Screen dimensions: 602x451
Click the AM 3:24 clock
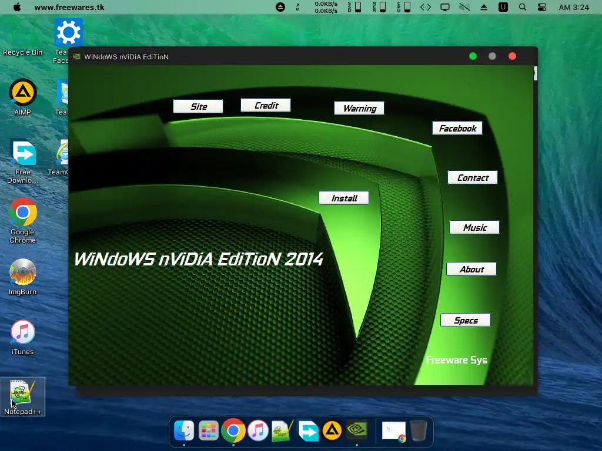pyautogui.click(x=574, y=7)
